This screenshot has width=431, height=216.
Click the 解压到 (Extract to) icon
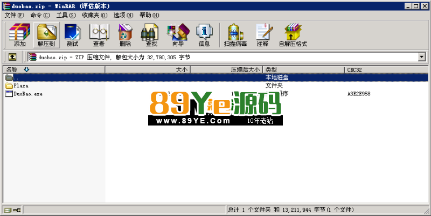(46, 35)
